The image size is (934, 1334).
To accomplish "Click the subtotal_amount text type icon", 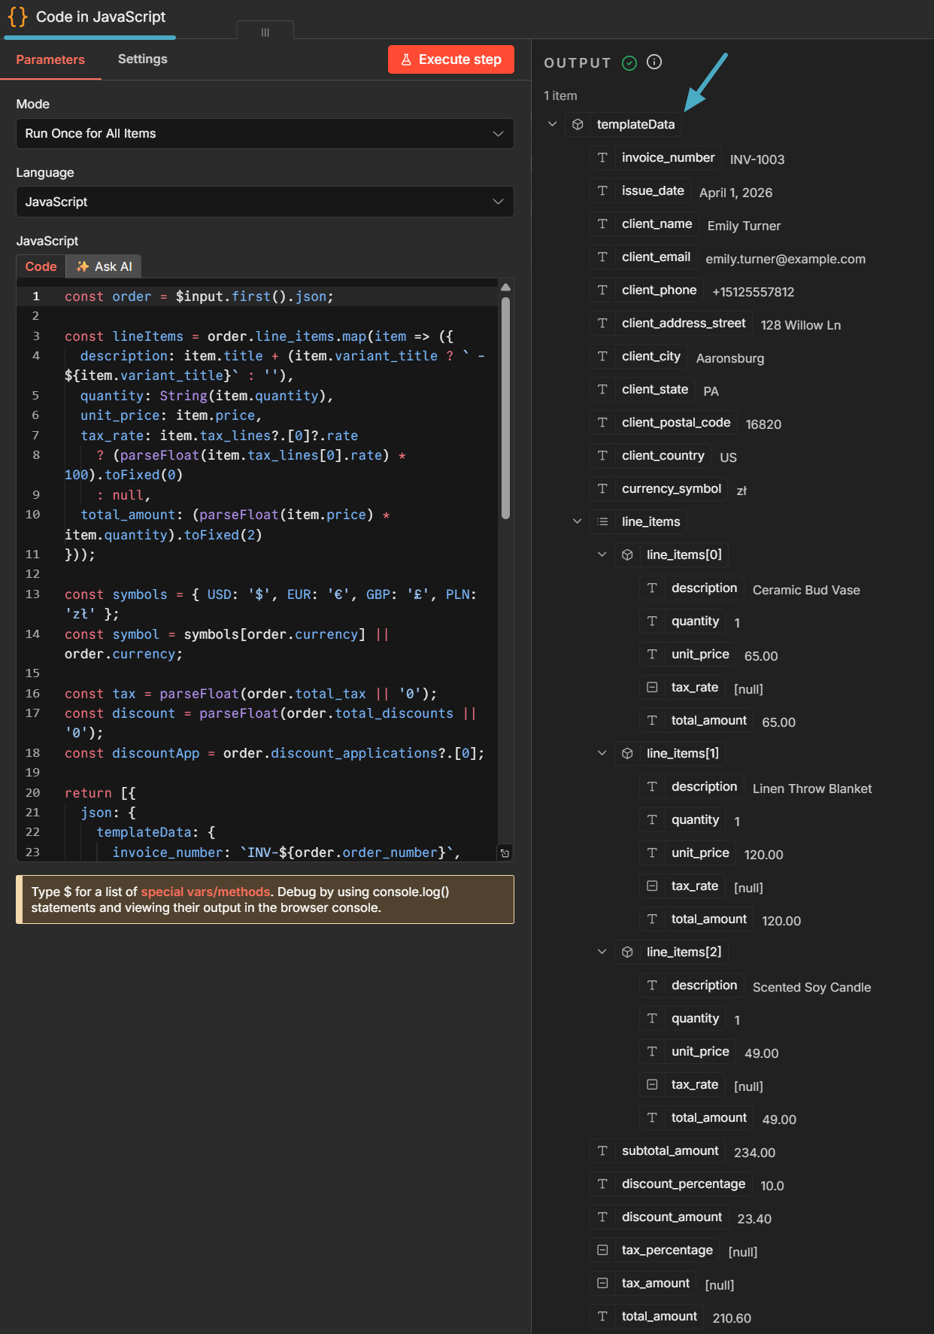I will pos(602,1150).
